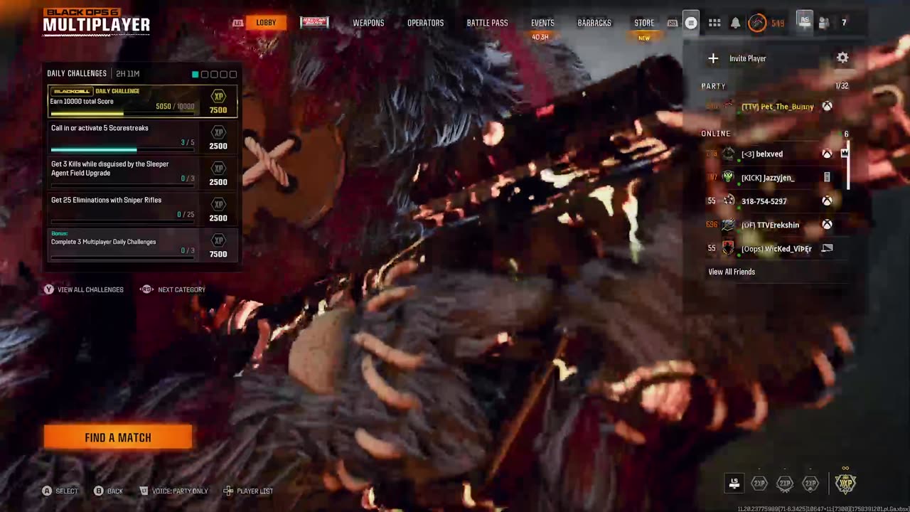The width and height of the screenshot is (910, 512).
Task: Click the party members icon beside 7
Action: click(x=824, y=23)
